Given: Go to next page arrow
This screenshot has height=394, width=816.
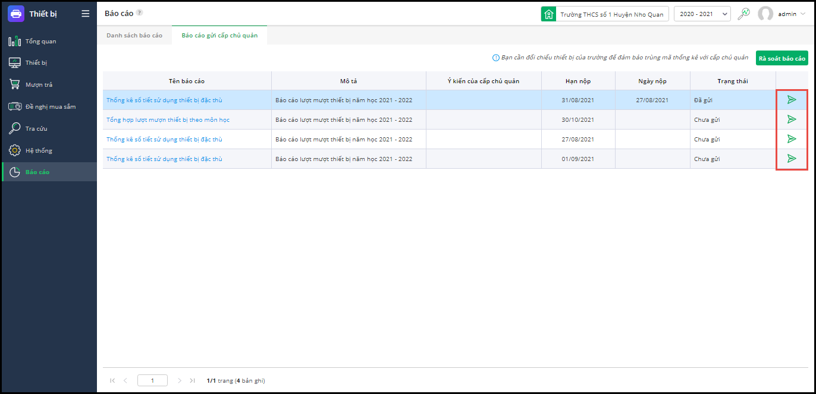Looking at the screenshot, I should (180, 380).
